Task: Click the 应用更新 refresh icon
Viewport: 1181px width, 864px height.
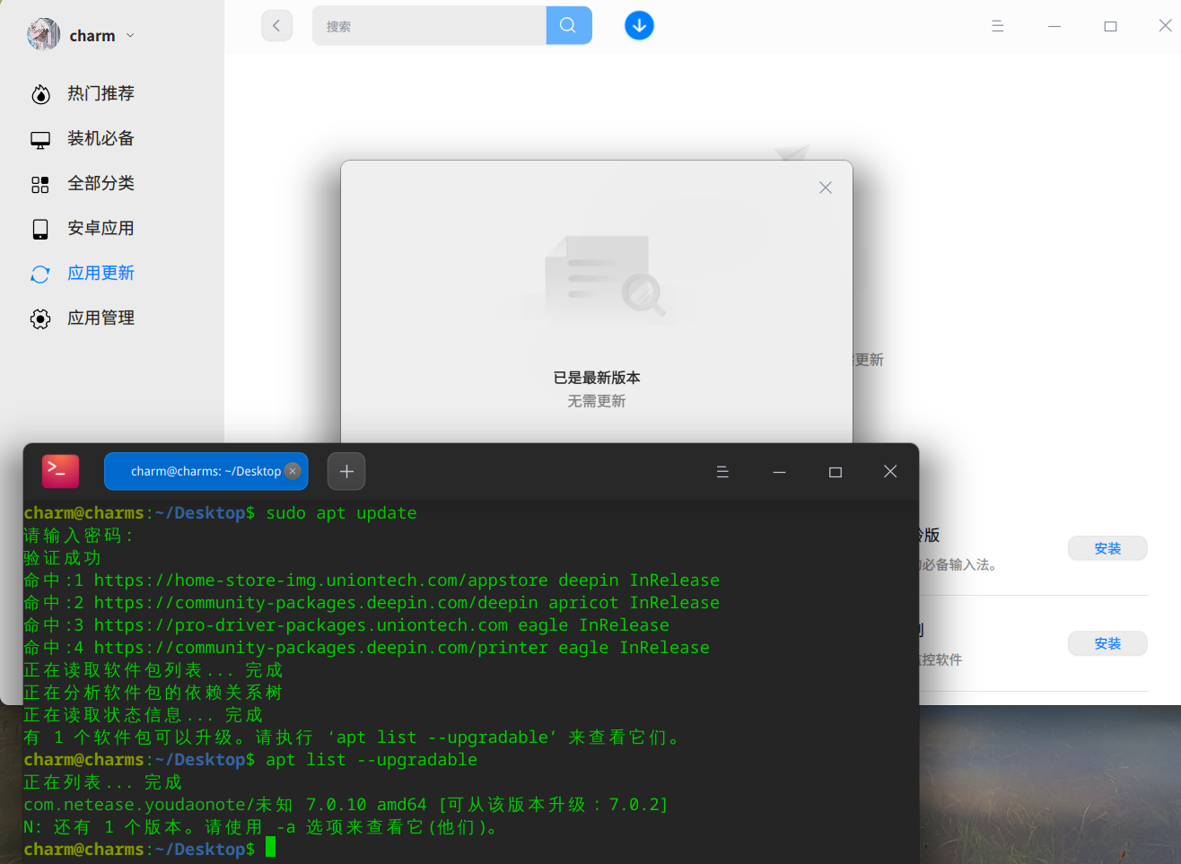Action: tap(40, 273)
